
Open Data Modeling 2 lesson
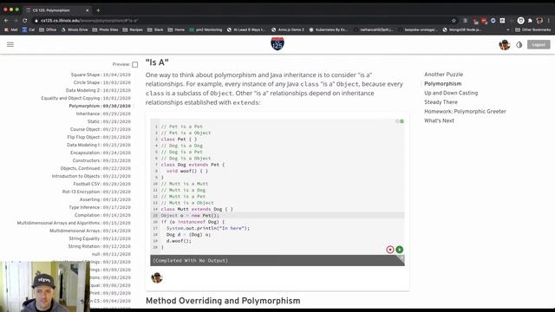coord(98,90)
